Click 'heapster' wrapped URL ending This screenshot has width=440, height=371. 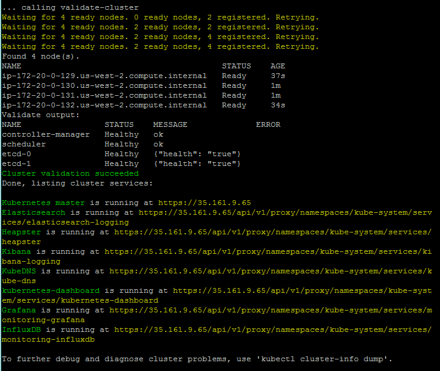(21, 242)
